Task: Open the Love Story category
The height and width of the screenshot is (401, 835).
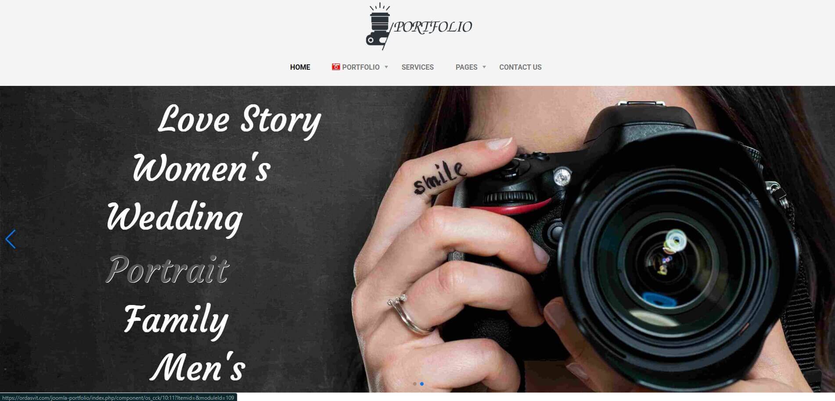Action: [239, 120]
